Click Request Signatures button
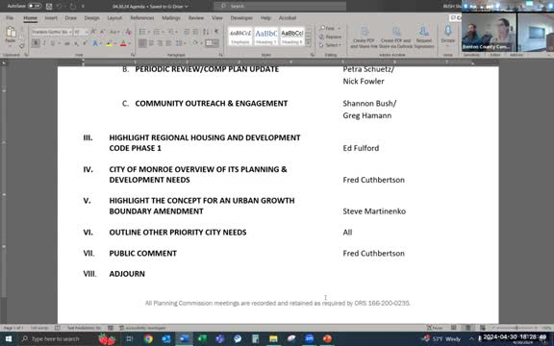The height and width of the screenshot is (346, 554). pos(423,37)
